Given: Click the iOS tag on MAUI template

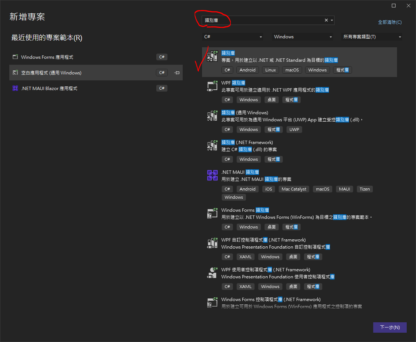Looking at the screenshot, I should click(269, 189).
